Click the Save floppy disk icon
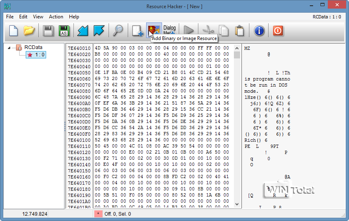The image size is (349, 221). [x=48, y=31]
